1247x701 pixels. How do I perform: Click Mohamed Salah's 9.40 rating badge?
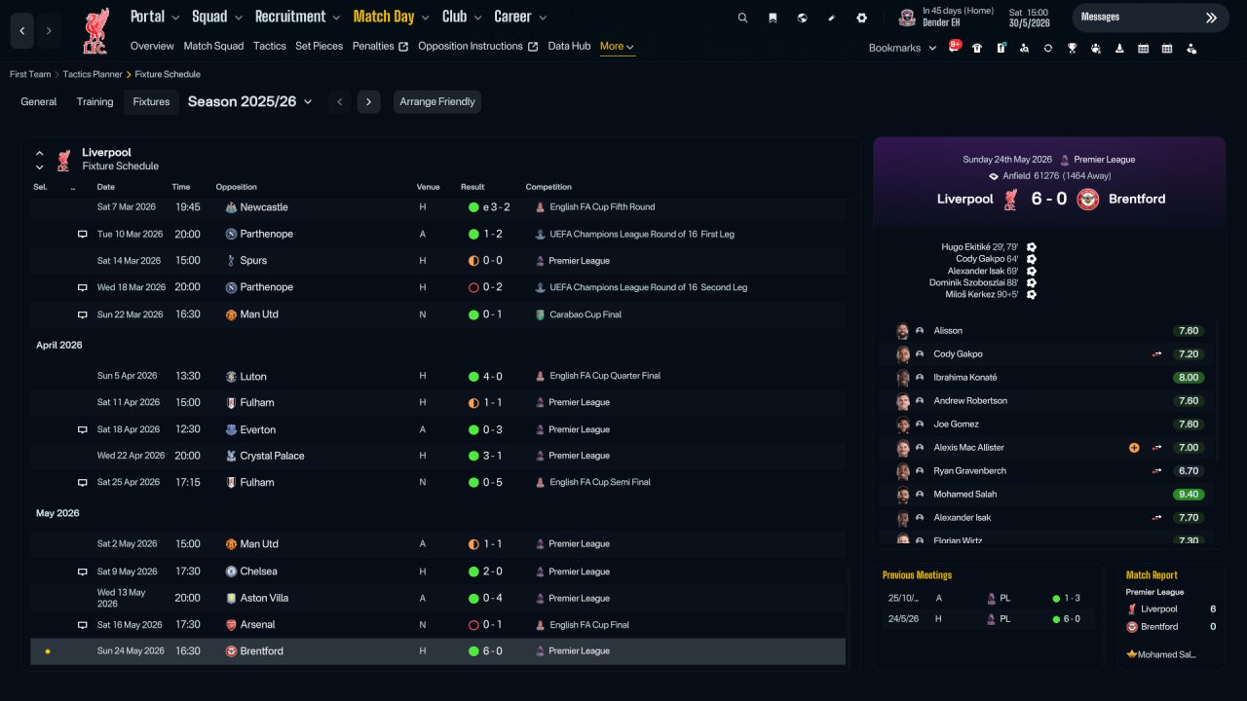click(1189, 495)
